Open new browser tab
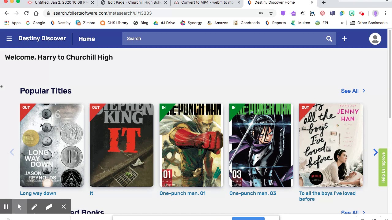 324,2
